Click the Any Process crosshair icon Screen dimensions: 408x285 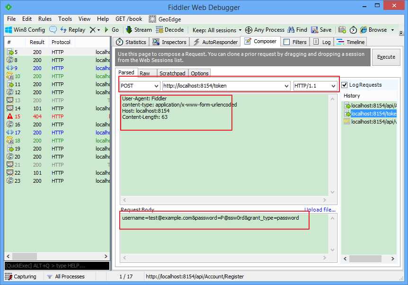point(248,30)
